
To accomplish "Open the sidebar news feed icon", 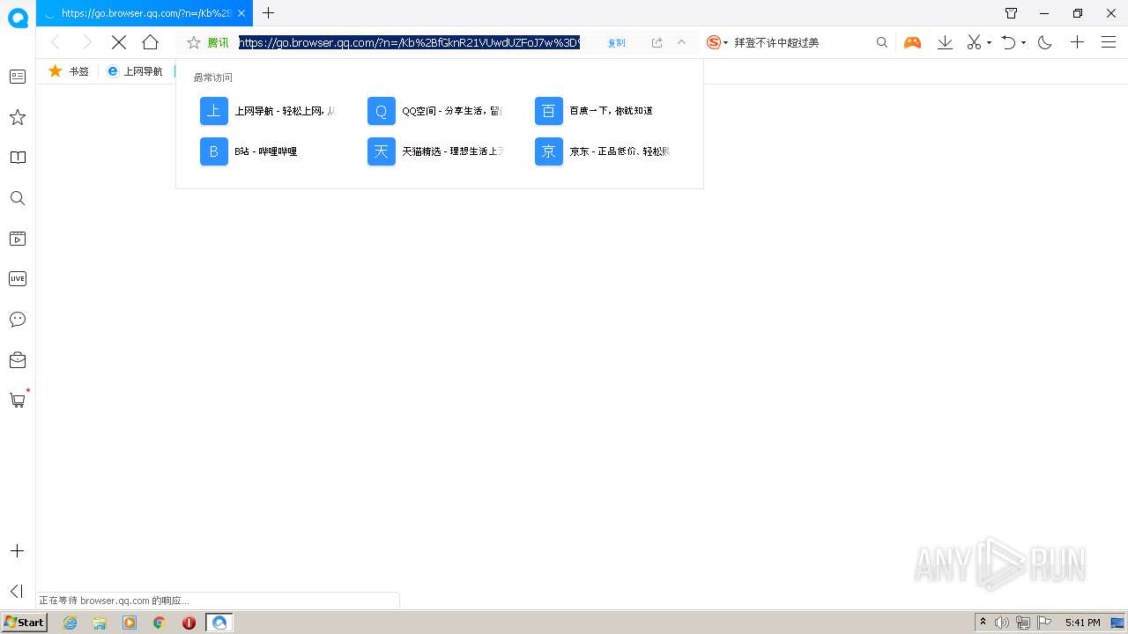I will click(x=18, y=77).
